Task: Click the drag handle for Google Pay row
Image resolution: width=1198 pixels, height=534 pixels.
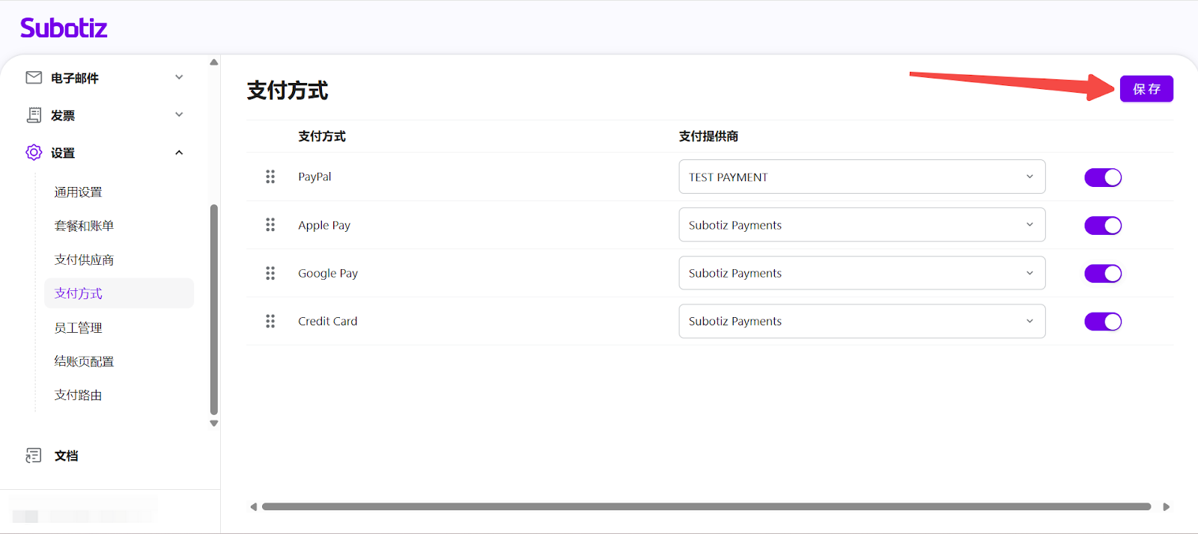Action: click(x=270, y=273)
